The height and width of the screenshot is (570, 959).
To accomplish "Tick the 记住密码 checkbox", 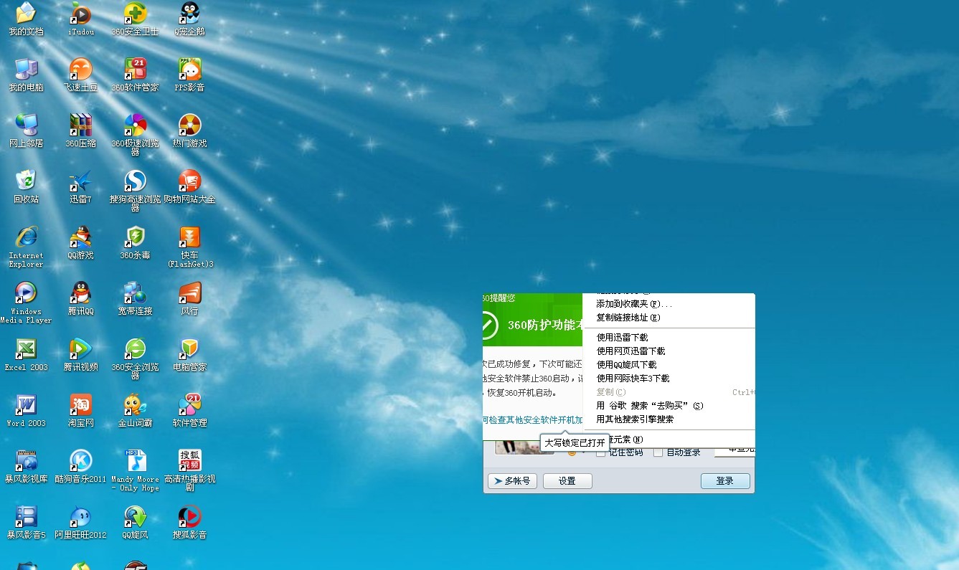I will click(601, 452).
